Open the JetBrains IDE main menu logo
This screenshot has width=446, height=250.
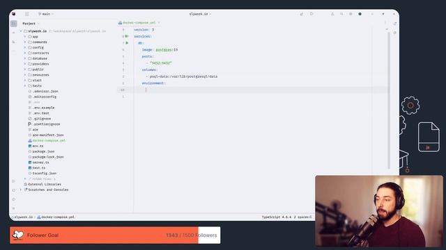click(14, 14)
